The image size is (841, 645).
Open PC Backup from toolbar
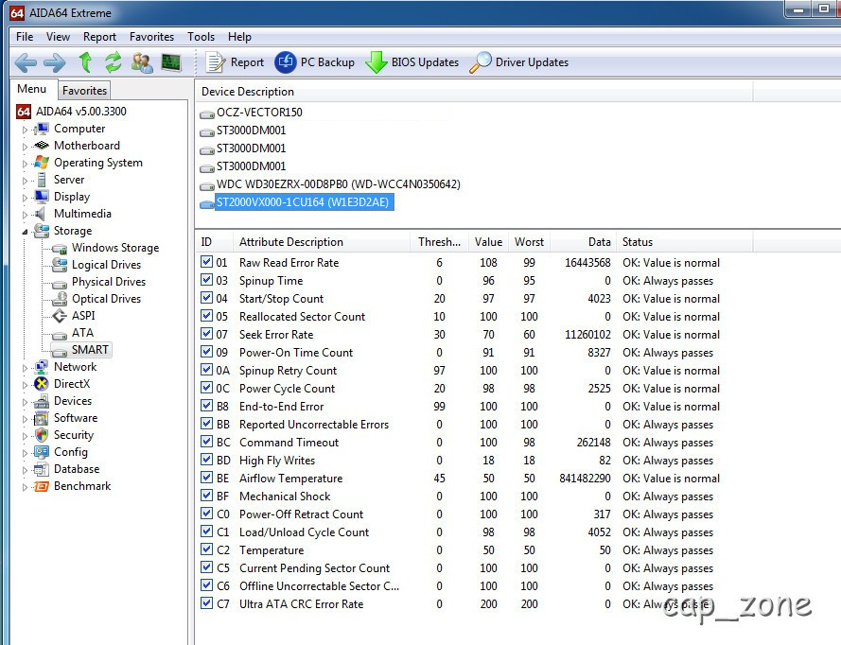pyautogui.click(x=315, y=62)
